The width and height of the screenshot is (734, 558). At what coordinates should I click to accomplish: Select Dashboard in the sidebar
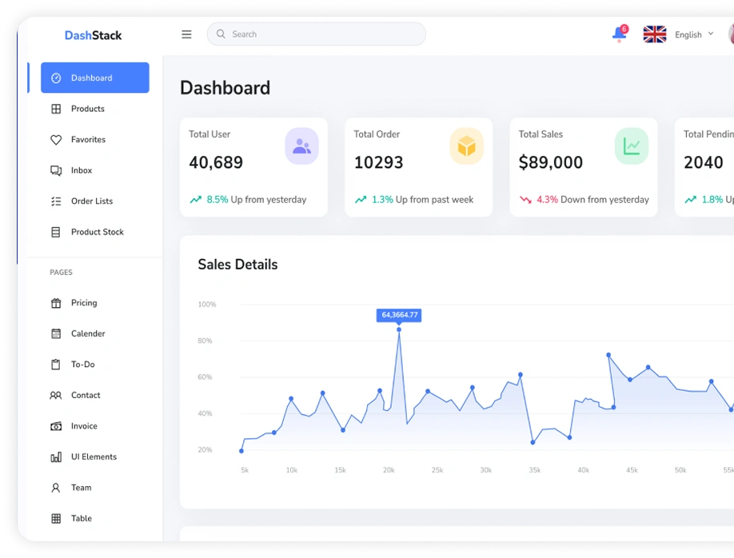(x=95, y=78)
